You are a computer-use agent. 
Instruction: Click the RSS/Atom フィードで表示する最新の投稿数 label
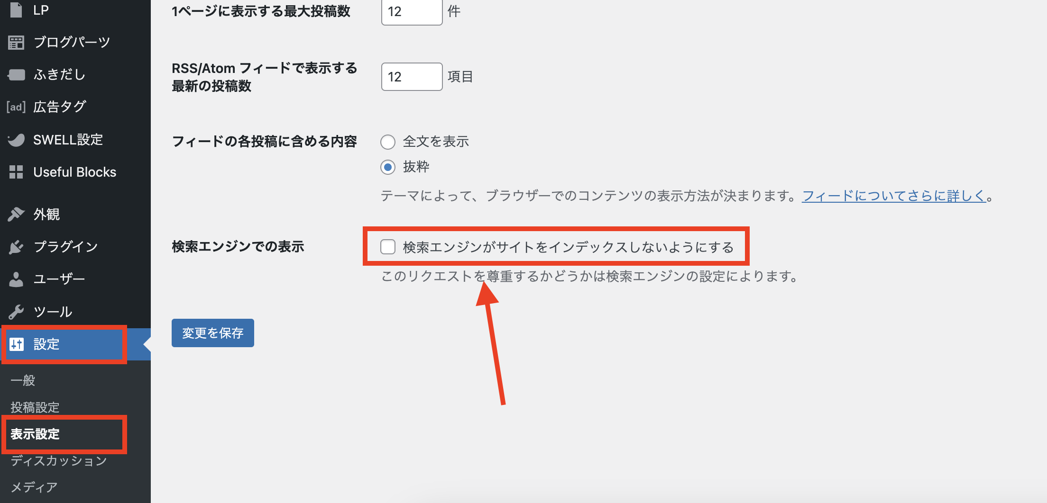click(x=264, y=77)
